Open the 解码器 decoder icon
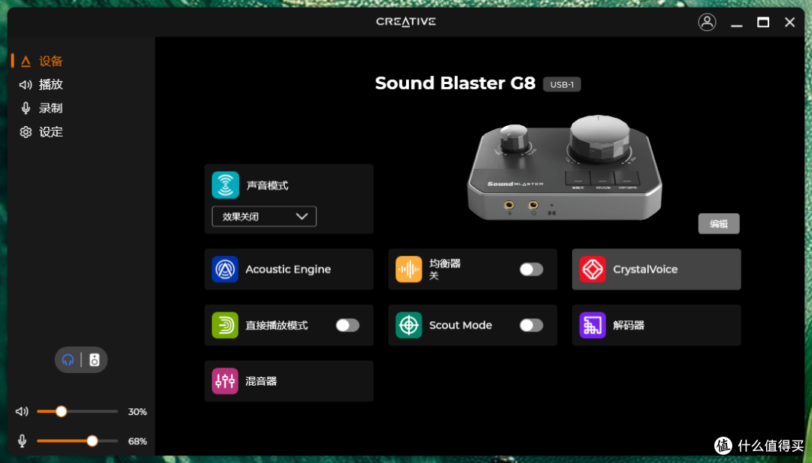 pyautogui.click(x=592, y=325)
